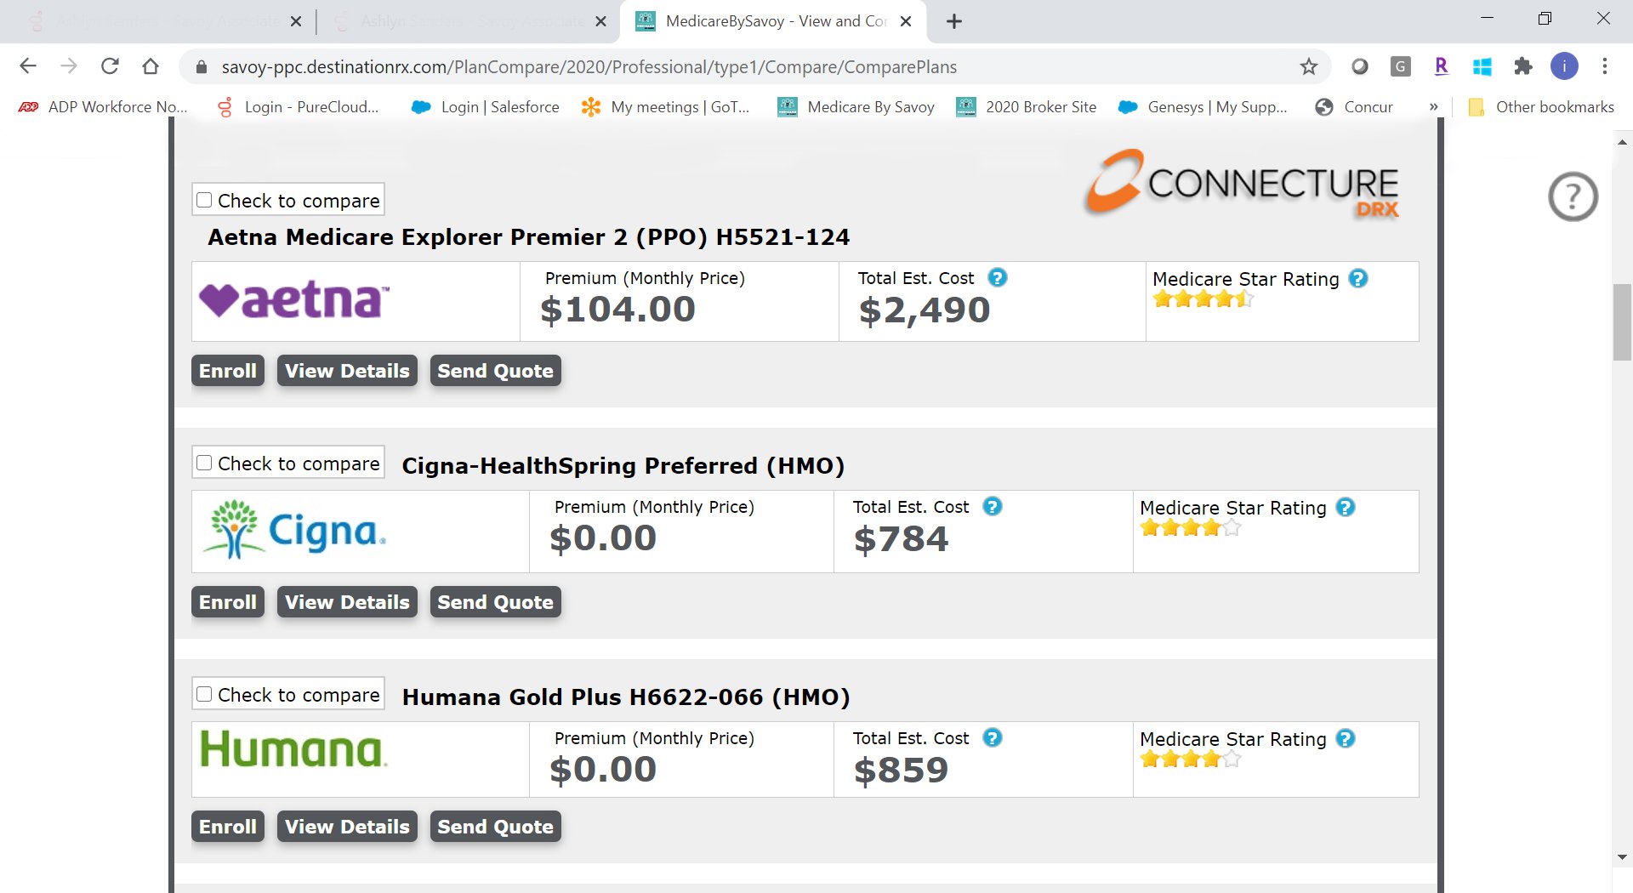Screen dimensions: 1633x893
Task: Enroll in the Aetna Medicare Explorer plan
Action: 228,371
